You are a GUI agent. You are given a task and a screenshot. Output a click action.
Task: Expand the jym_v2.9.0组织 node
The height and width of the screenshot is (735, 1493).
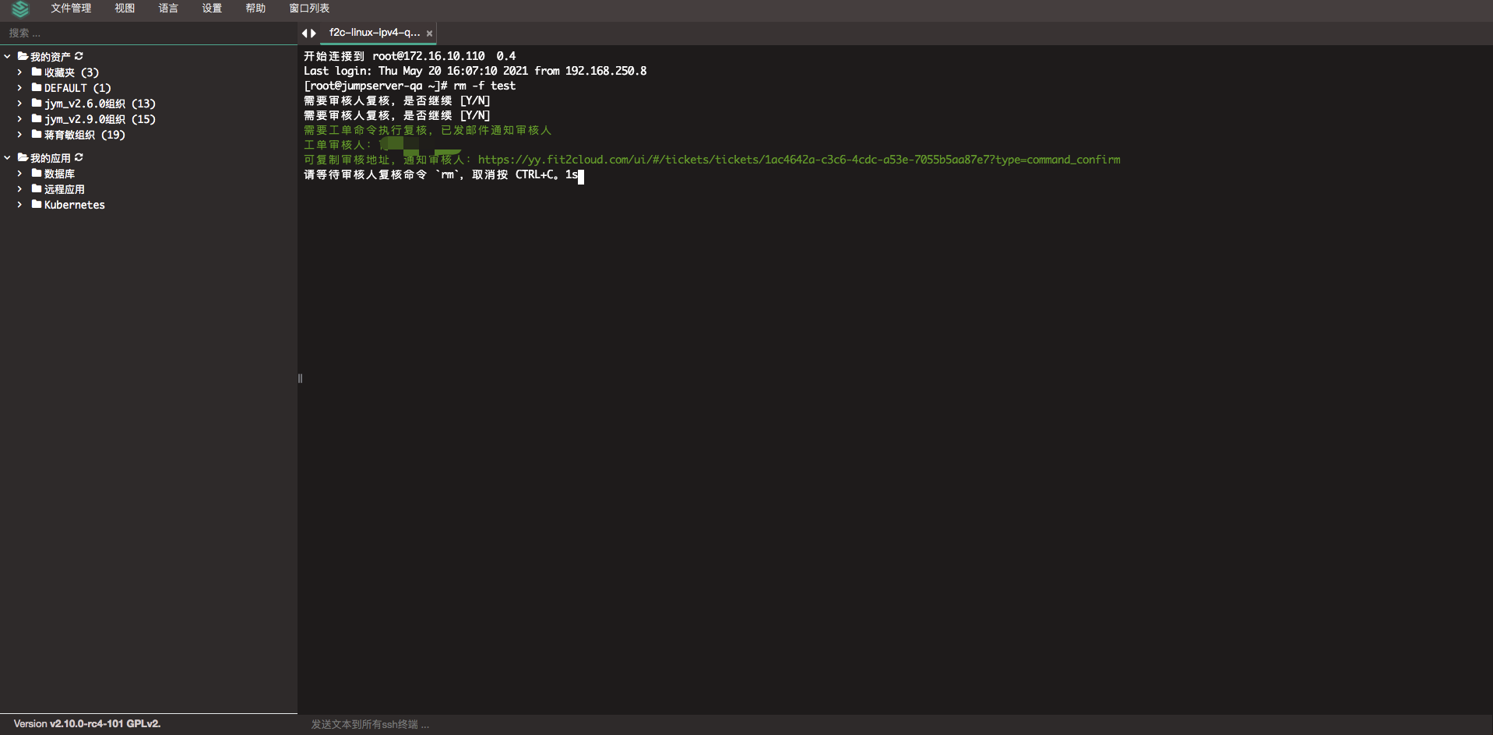(19, 118)
